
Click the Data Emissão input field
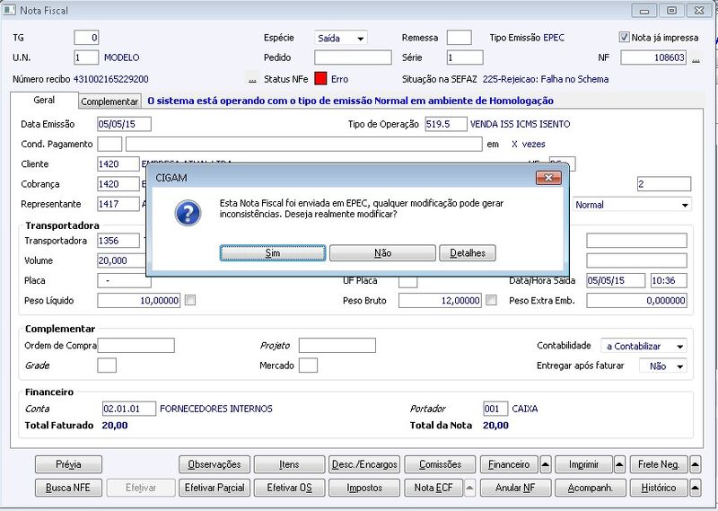pos(124,124)
